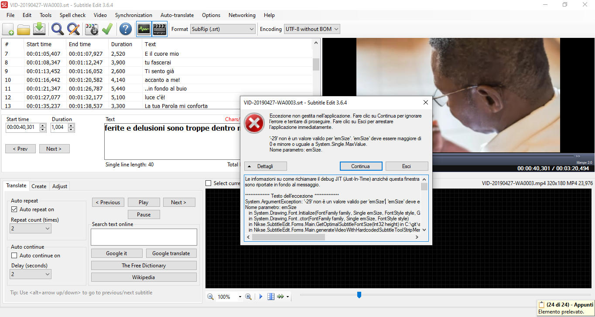Image resolution: width=595 pixels, height=317 pixels.
Task: Enable Auto continue on
Action: [15, 256]
